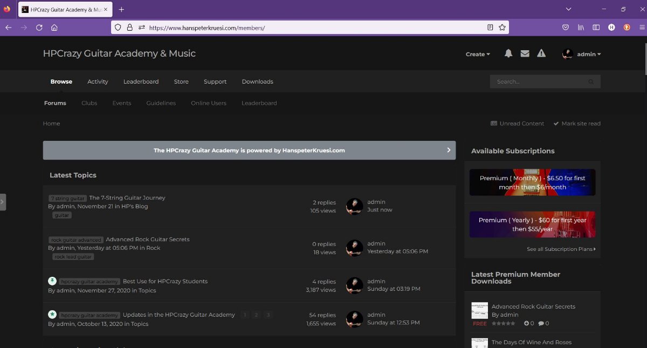Close the HPCrazy Guitar Academy browser tab
The height and width of the screenshot is (348, 647).
106,9
